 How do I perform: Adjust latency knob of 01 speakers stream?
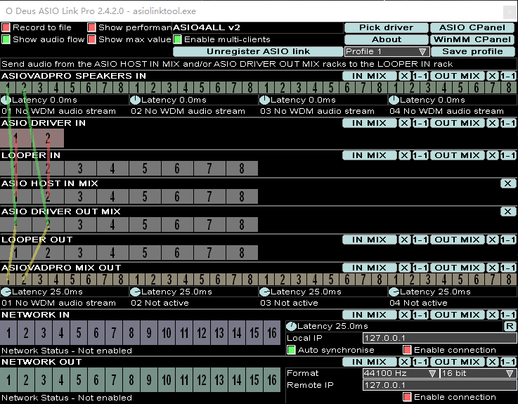click(6, 100)
